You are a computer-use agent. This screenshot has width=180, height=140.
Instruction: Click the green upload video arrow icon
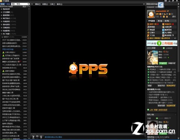(x=159, y=43)
